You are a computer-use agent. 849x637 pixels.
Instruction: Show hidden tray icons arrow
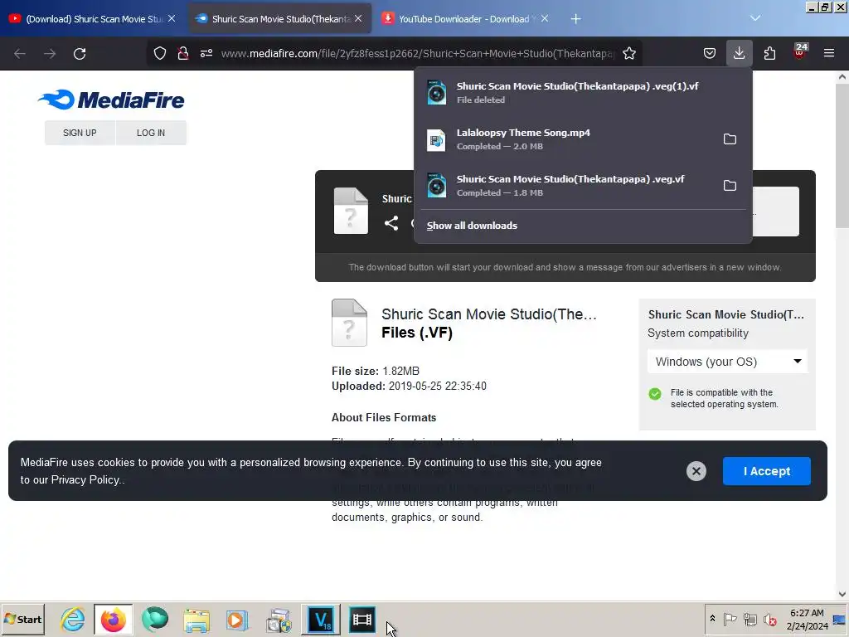[712, 619]
